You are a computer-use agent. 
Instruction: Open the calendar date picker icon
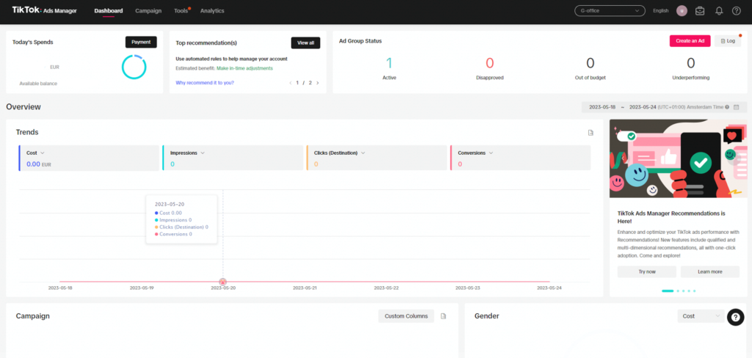(x=736, y=107)
